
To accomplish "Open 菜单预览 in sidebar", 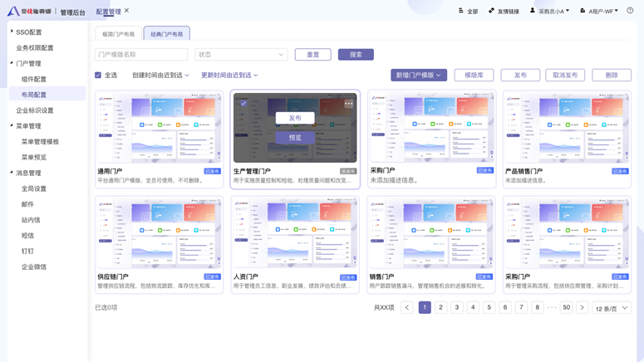I will click(34, 157).
